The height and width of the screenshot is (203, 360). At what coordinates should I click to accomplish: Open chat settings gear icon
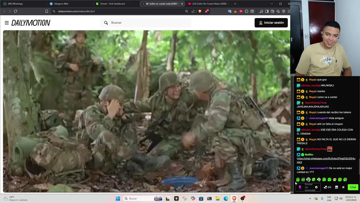pos(343,187)
